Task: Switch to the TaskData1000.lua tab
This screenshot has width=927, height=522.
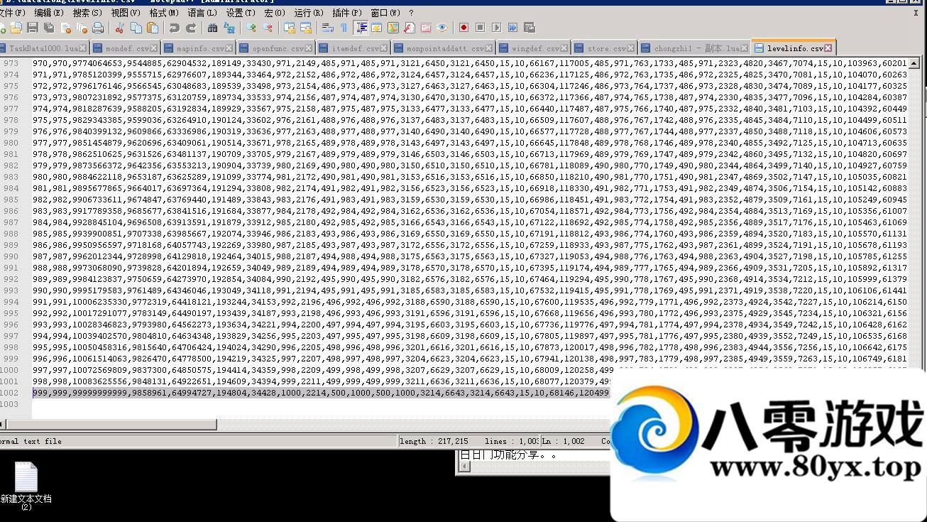Action: click(43, 48)
